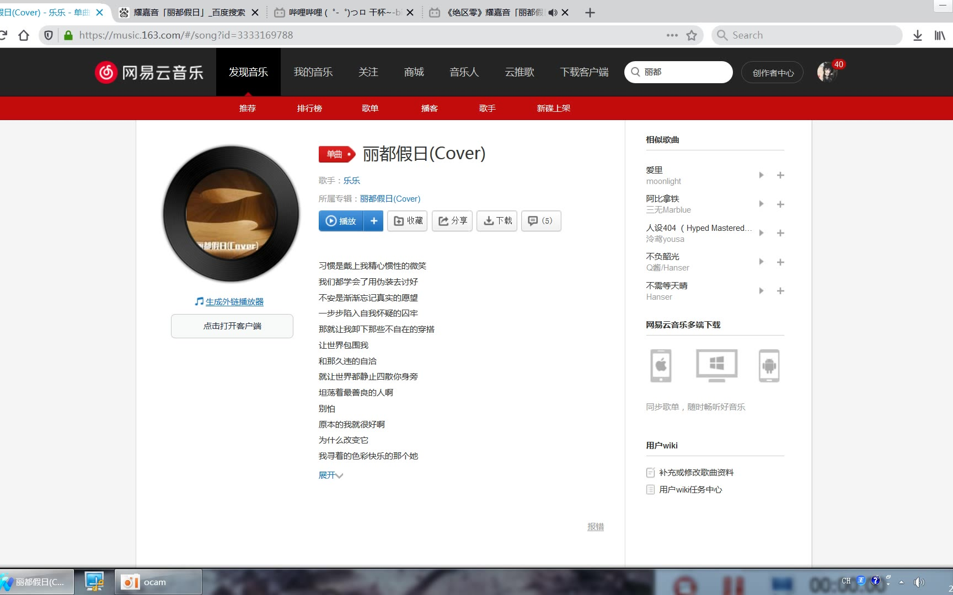Share the song via 分享 button

tap(452, 221)
